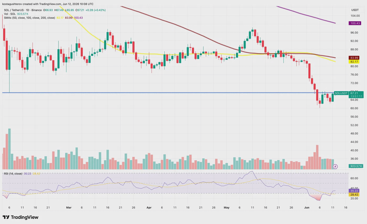Image resolution: width=367 pixels, height=224 pixels.
Task: Click the 104.00 price axis label
Action: point(355,16)
